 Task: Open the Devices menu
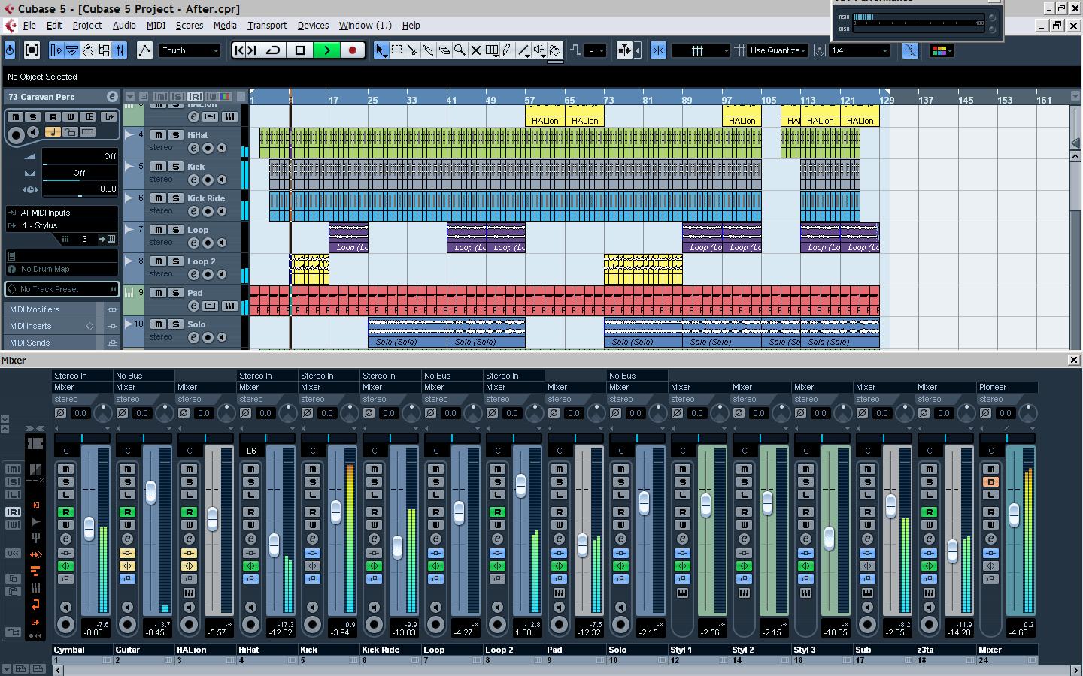pos(313,25)
